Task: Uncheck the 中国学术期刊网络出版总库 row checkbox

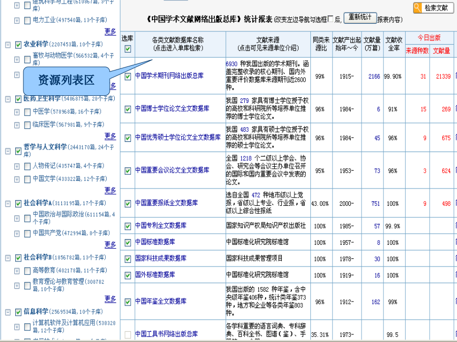Action: click(127, 77)
